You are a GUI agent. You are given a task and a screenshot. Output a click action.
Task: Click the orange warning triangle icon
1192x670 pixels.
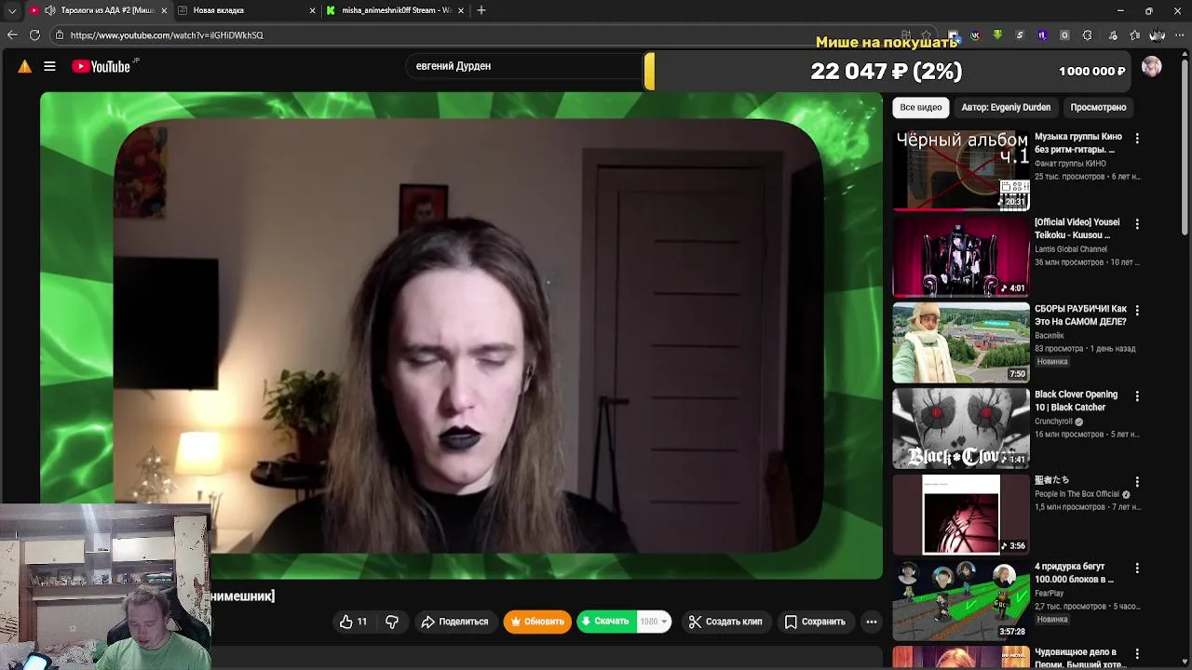[x=25, y=66]
